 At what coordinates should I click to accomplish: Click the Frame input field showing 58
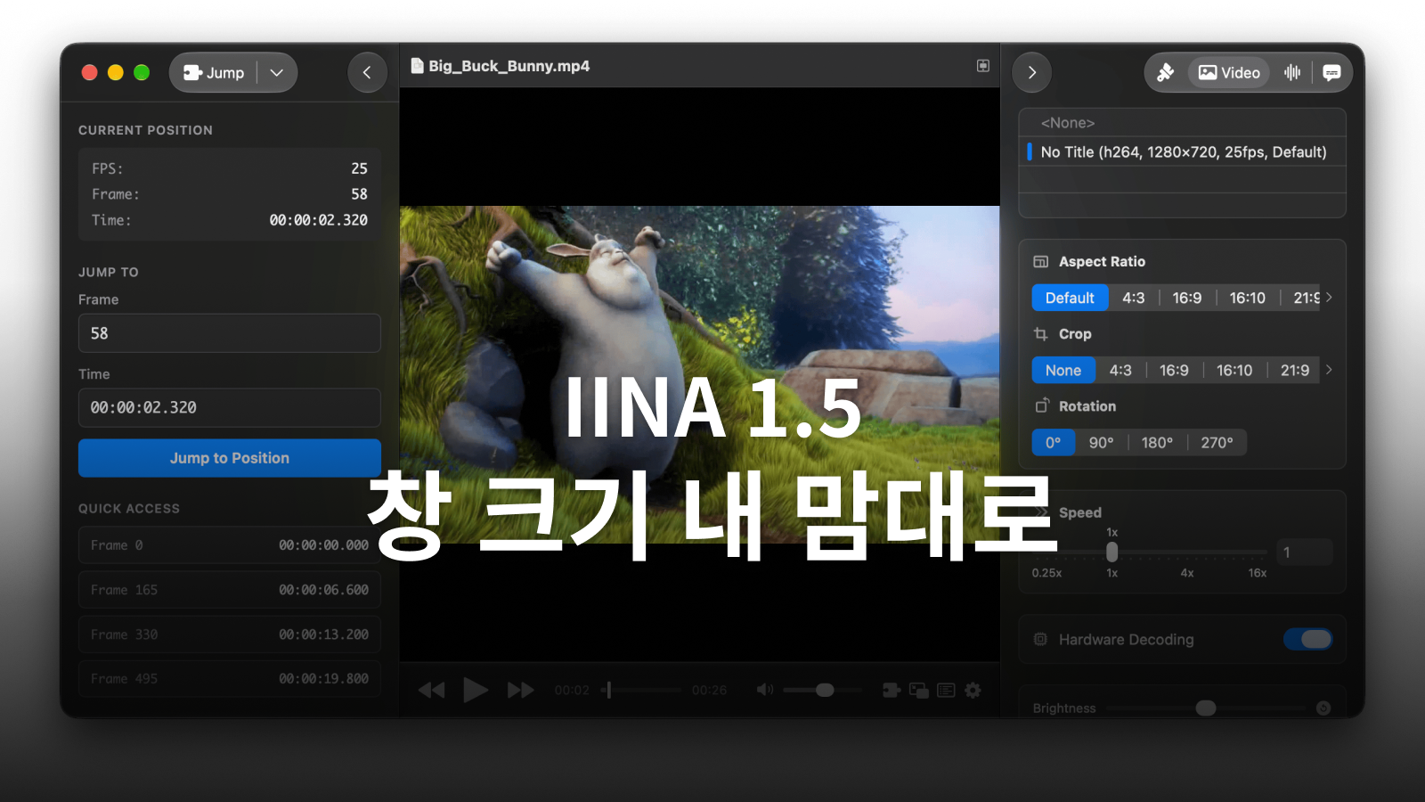tap(230, 333)
